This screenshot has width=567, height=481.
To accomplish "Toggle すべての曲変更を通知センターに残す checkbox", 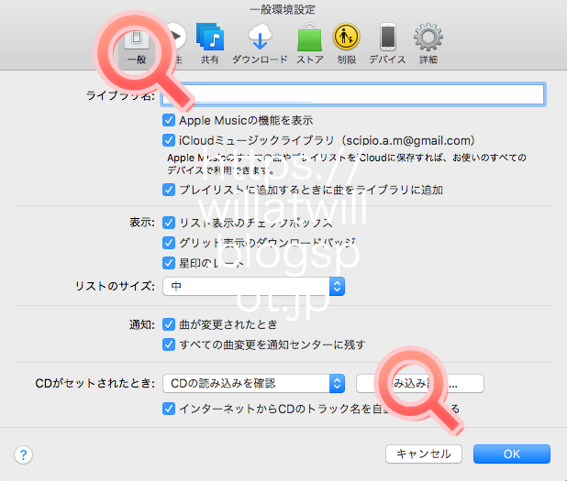I will tap(169, 344).
